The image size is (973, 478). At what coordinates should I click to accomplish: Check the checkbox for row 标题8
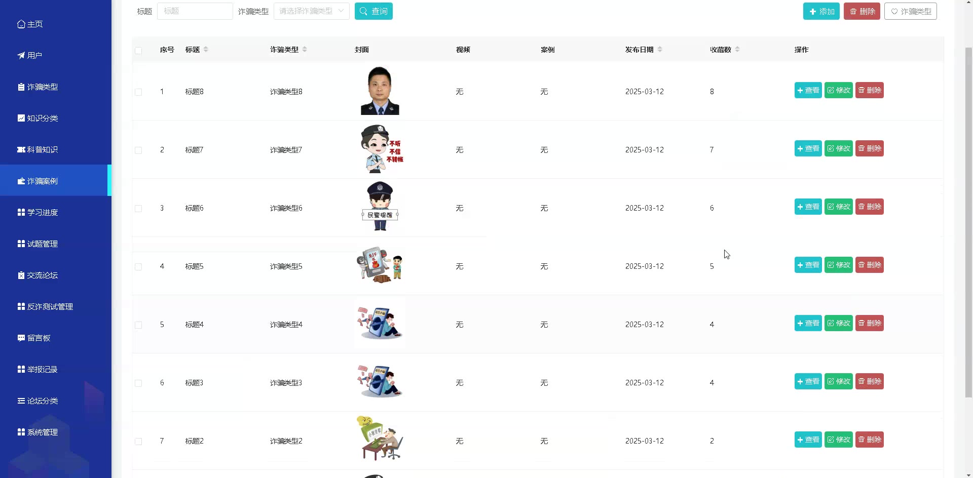(138, 92)
